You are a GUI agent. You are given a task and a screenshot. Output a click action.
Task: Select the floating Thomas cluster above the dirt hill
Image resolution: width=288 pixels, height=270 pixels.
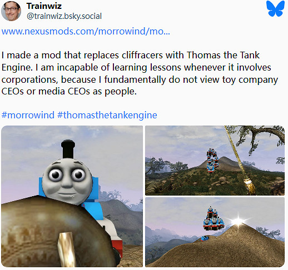[213, 218]
